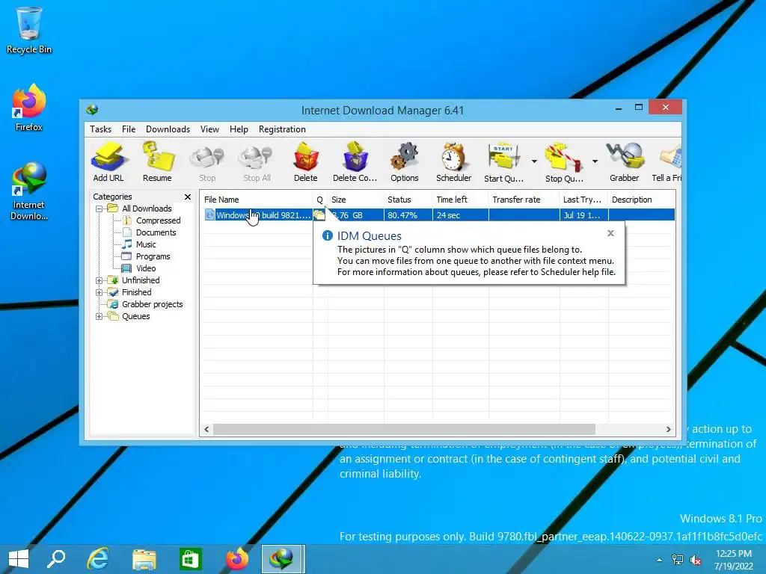This screenshot has width=766, height=574.
Task: Sort by the Last Try column header
Action: click(x=583, y=200)
